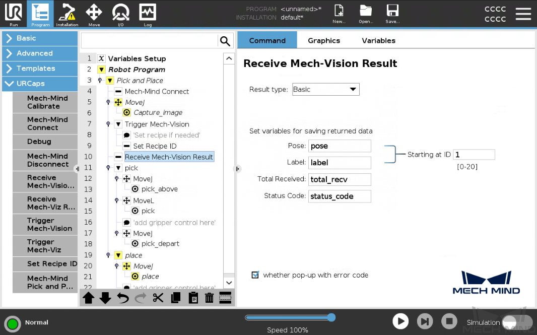Expand the Advanced section
The width and height of the screenshot is (537, 335).
(x=40, y=53)
